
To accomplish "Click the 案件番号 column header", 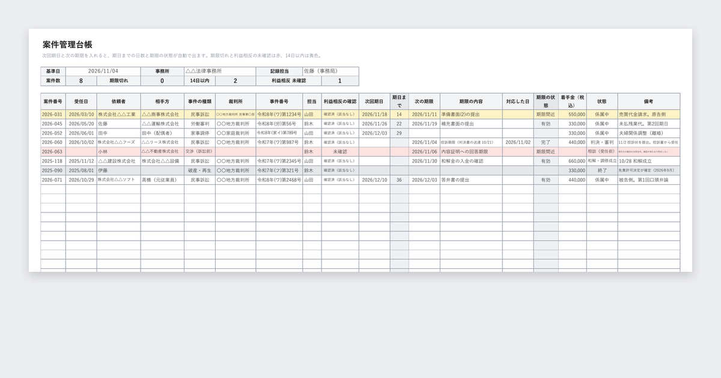I will click(x=53, y=101).
